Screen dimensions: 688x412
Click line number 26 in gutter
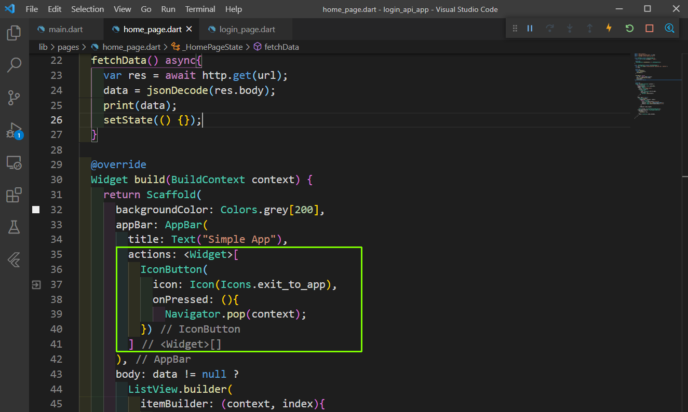click(x=56, y=120)
